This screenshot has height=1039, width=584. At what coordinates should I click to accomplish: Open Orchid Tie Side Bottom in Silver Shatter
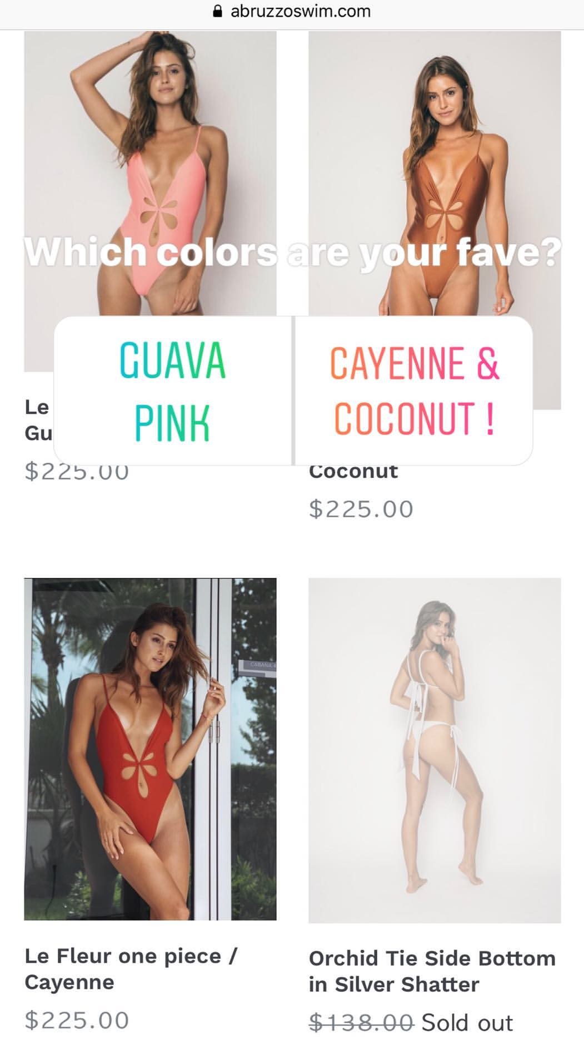tap(432, 971)
